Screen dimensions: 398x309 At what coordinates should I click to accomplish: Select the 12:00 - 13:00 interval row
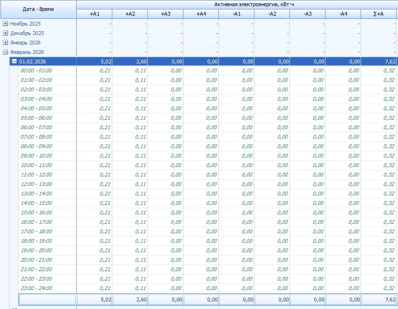click(x=36, y=184)
